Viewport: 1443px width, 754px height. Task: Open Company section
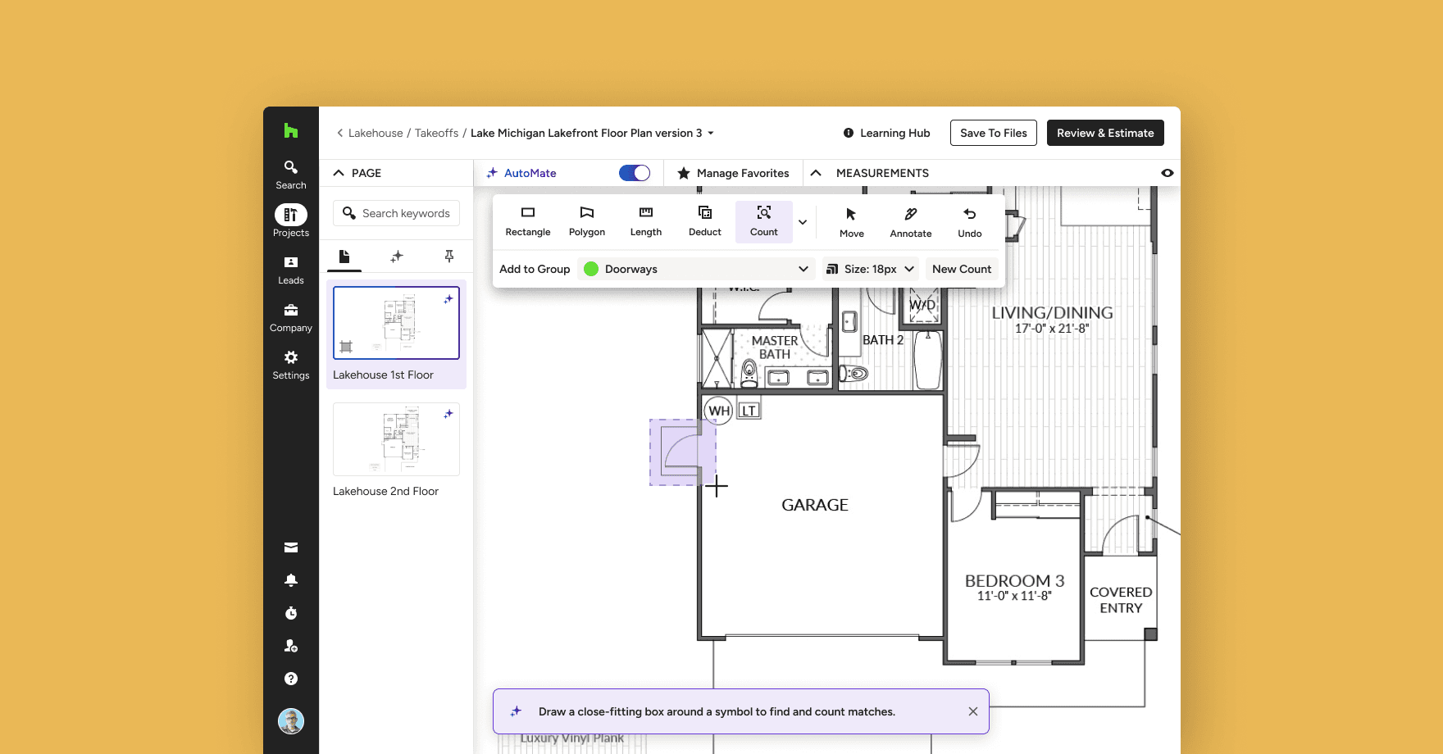[291, 318]
